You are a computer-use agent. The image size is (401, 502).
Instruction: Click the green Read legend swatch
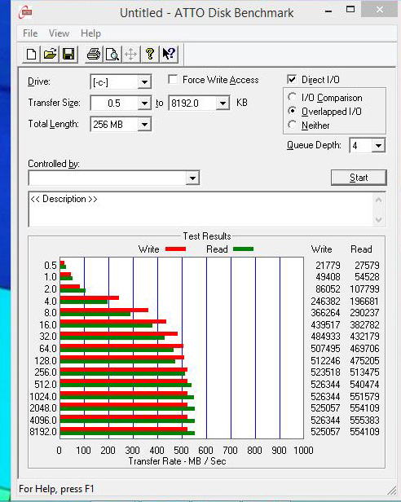[x=244, y=249]
